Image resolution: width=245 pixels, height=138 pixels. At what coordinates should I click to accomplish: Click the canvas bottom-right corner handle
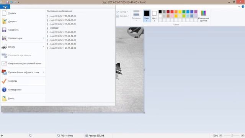coord(144,113)
